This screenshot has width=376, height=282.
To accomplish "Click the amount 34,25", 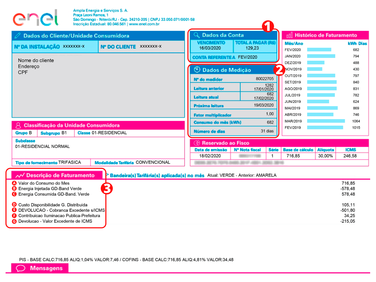I will [x=349, y=215].
